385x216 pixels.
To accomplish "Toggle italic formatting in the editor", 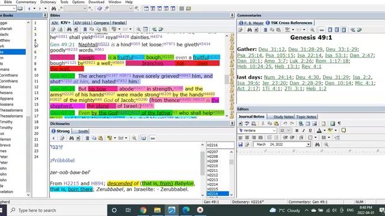I will coord(303,130).
